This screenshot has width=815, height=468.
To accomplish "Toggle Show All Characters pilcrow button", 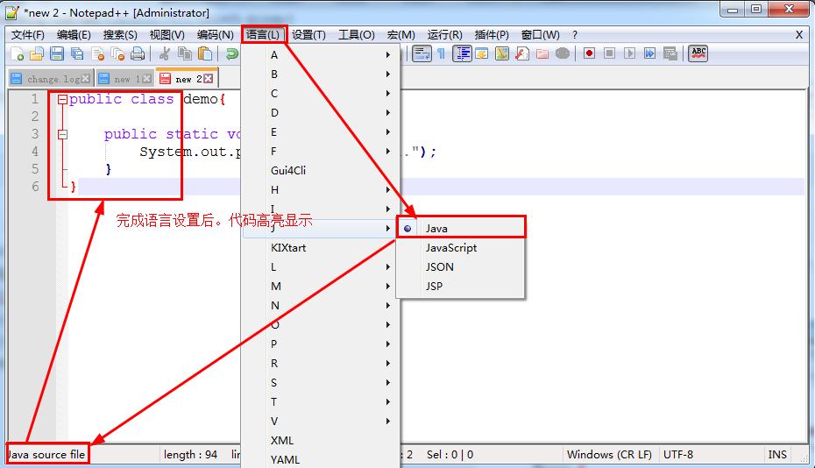I will (x=442, y=53).
